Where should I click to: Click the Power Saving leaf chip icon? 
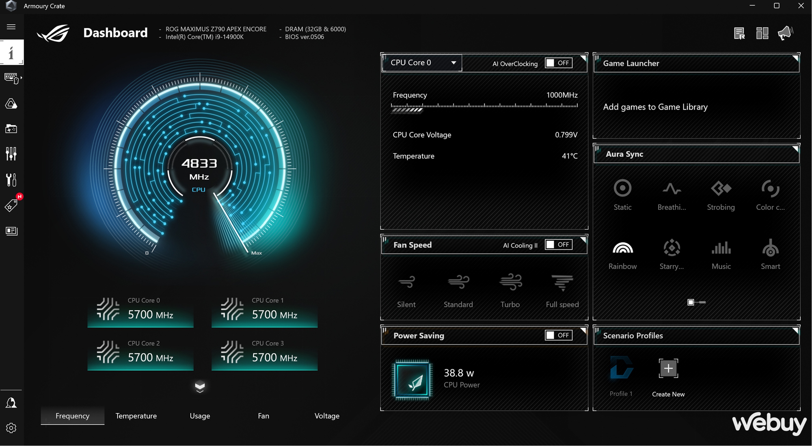(412, 380)
